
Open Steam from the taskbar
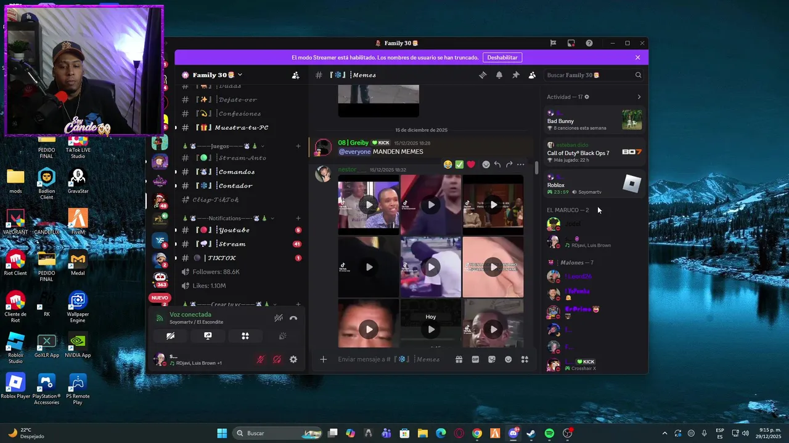click(x=531, y=433)
